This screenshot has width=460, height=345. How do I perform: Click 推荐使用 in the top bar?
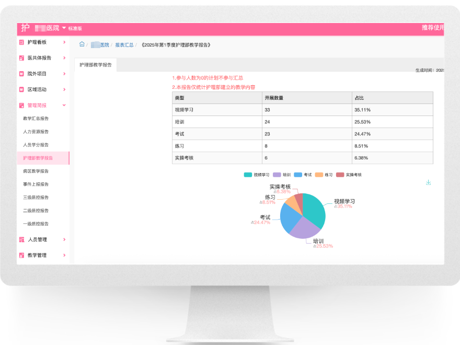pyautogui.click(x=432, y=28)
